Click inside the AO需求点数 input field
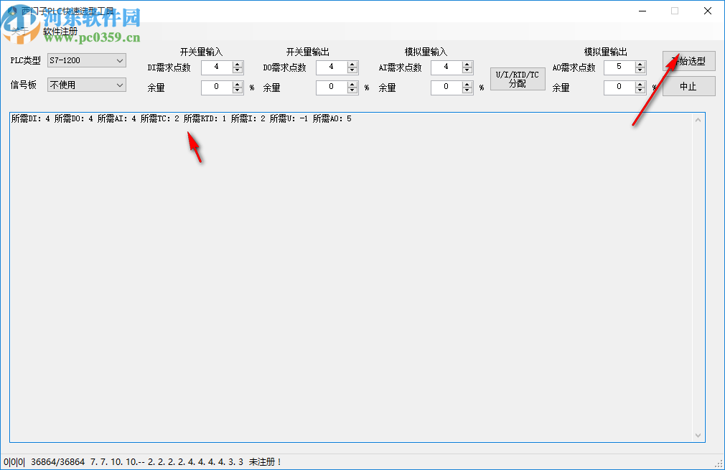 coord(619,67)
